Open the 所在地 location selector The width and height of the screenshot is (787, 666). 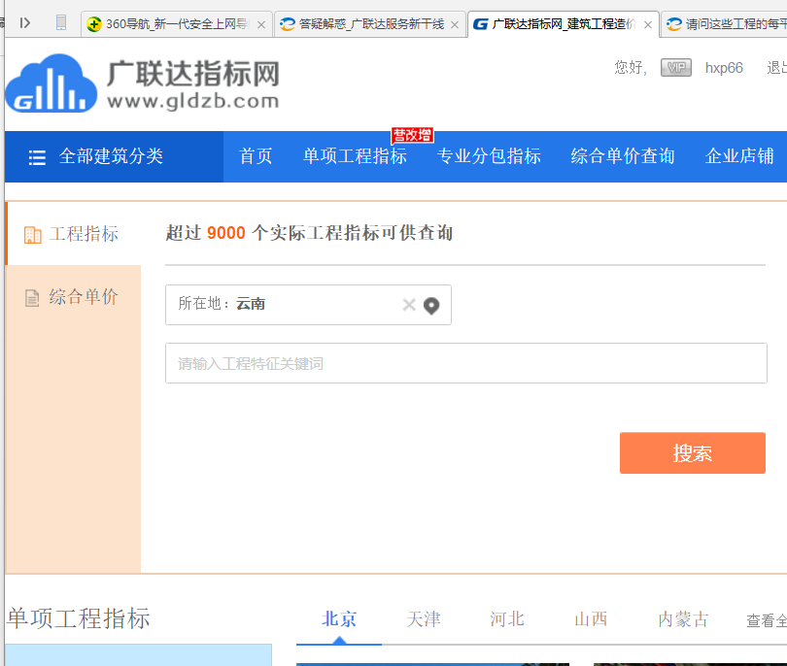click(308, 305)
